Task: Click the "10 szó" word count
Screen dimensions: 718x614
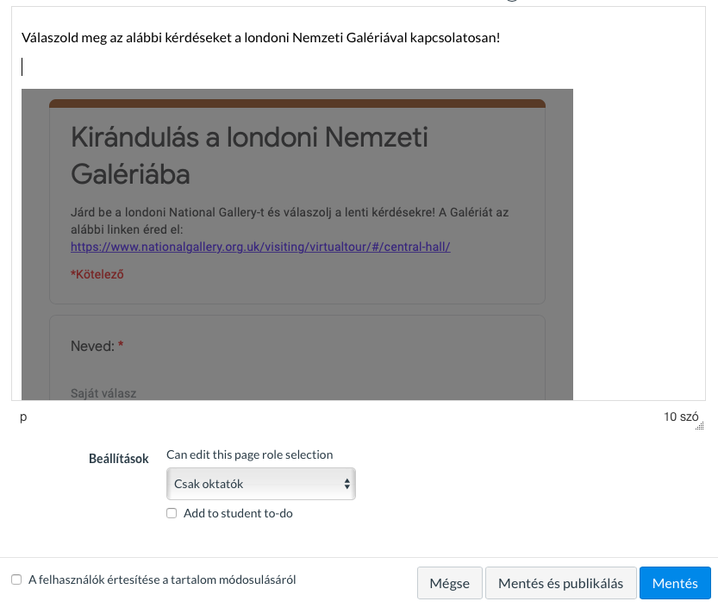Action: click(x=681, y=417)
